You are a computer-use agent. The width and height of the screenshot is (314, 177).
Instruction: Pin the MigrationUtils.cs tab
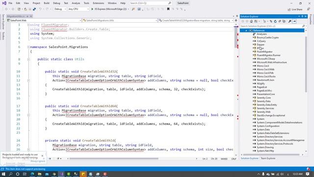click(x=27, y=16)
